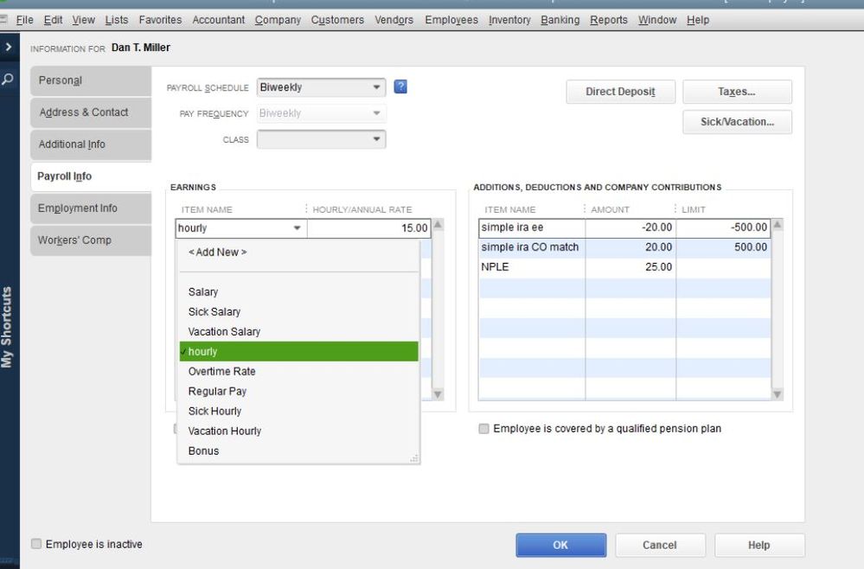Image resolution: width=864 pixels, height=569 pixels.
Task: Open the Window menu
Action: coord(657,20)
